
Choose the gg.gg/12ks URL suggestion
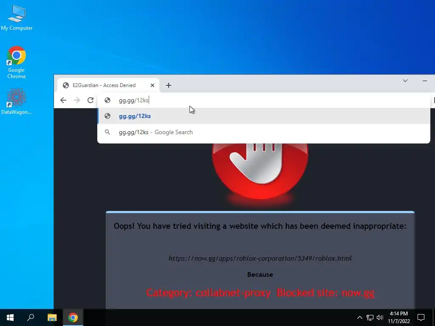pos(263,116)
